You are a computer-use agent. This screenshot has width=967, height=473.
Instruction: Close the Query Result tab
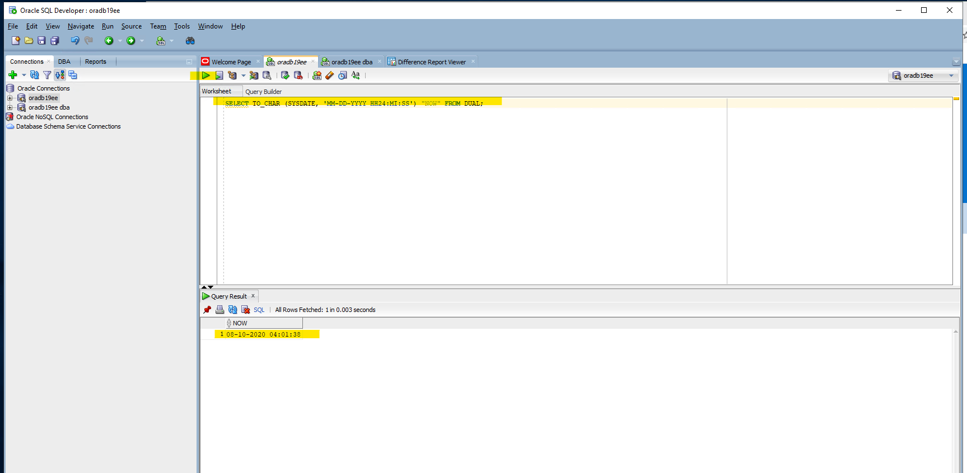[x=253, y=296]
